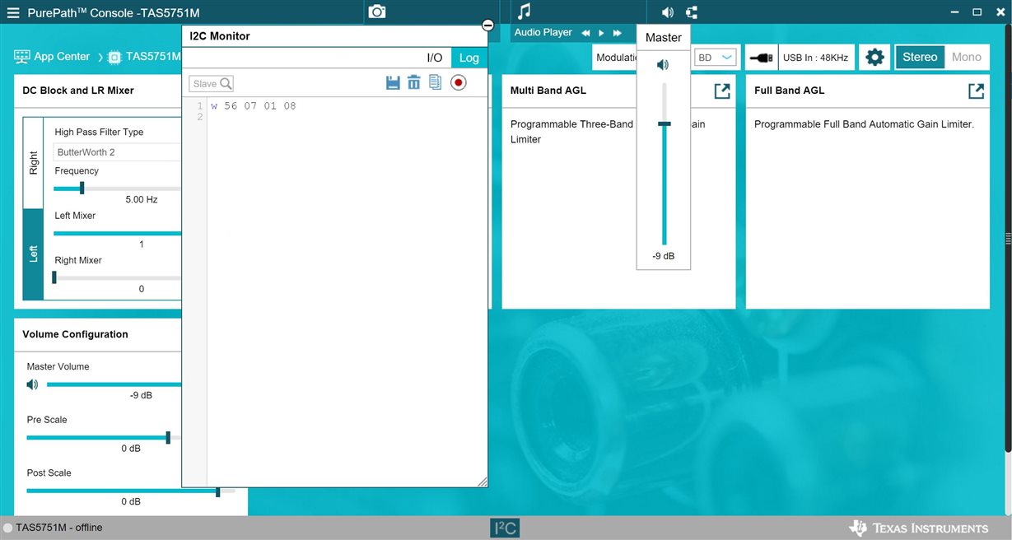This screenshot has height=540, width=1012.
Task: Click the Frequency slider handle
Action: pos(82,188)
